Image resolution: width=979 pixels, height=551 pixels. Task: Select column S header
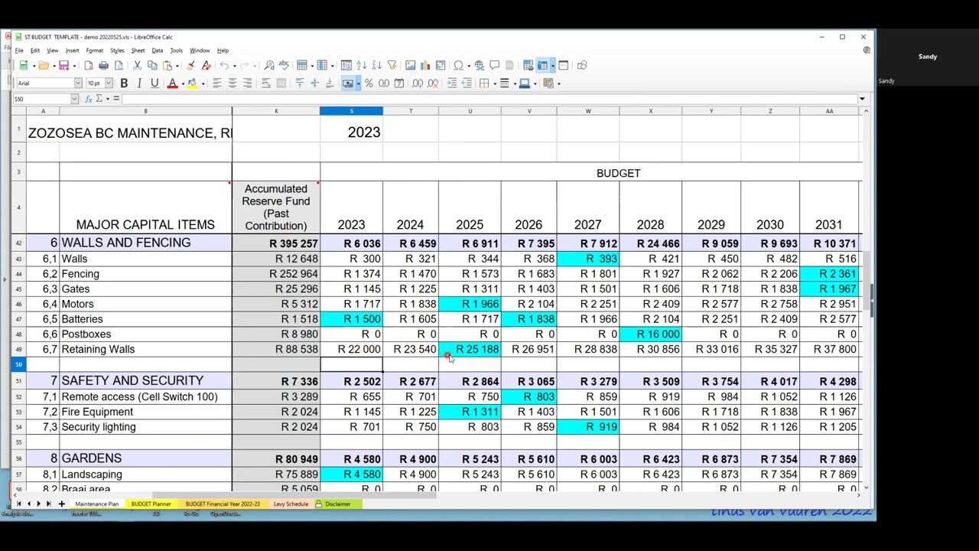[x=351, y=111]
